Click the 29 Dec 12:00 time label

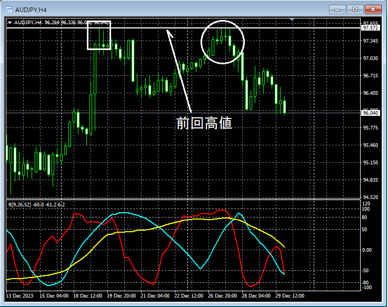click(290, 295)
